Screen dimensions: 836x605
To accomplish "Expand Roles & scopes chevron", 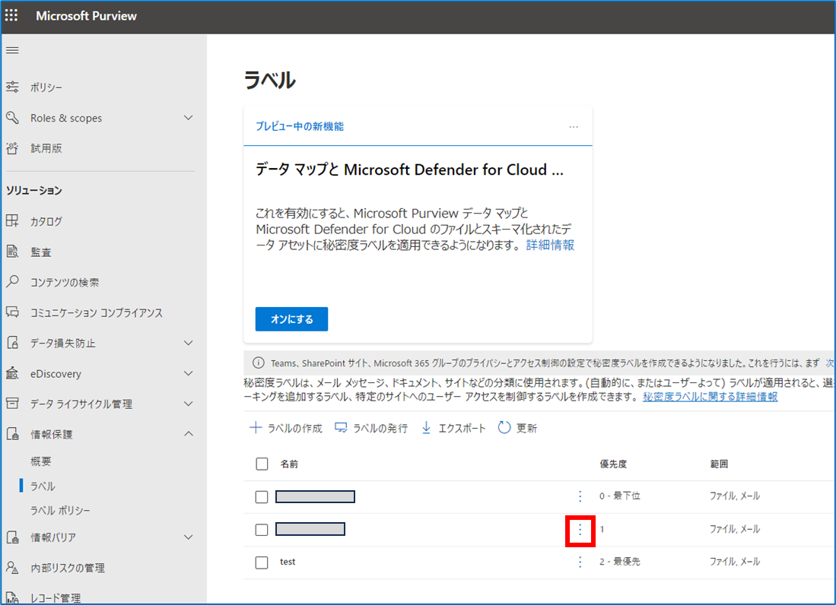I will [188, 117].
